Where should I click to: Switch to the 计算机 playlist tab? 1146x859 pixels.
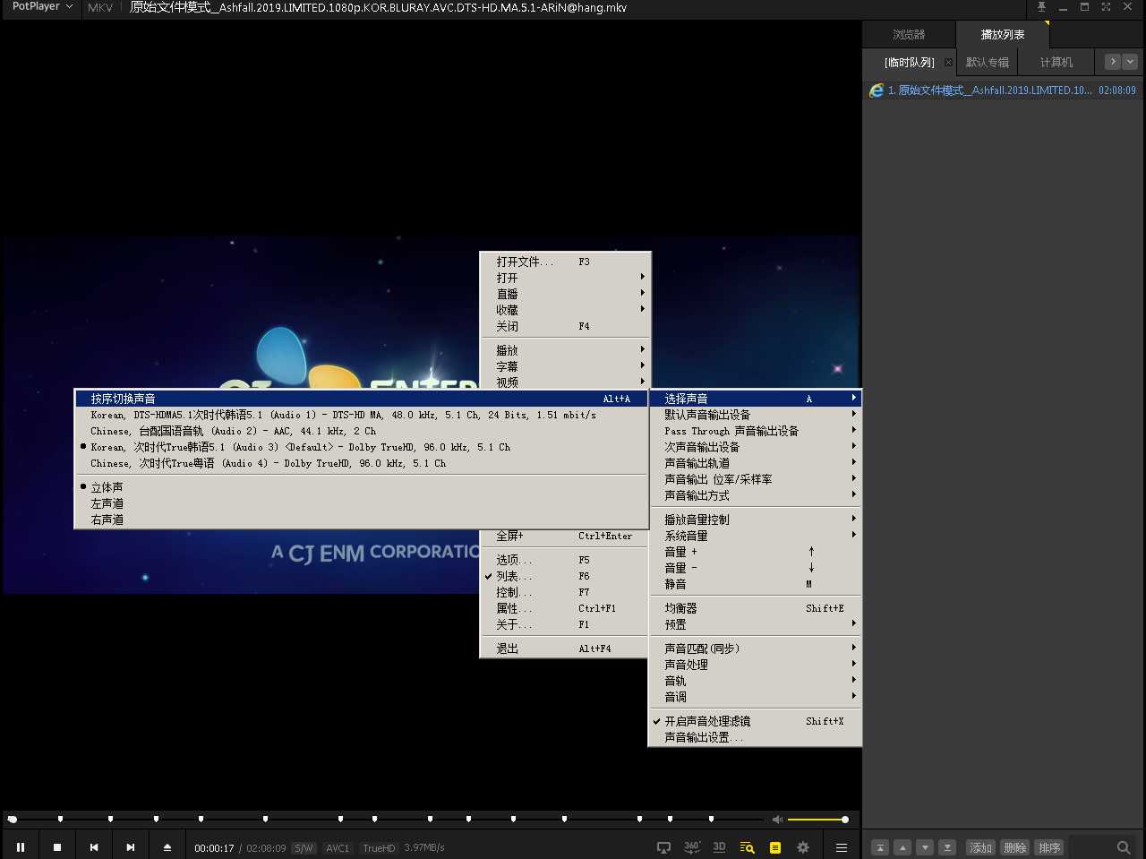1056,62
